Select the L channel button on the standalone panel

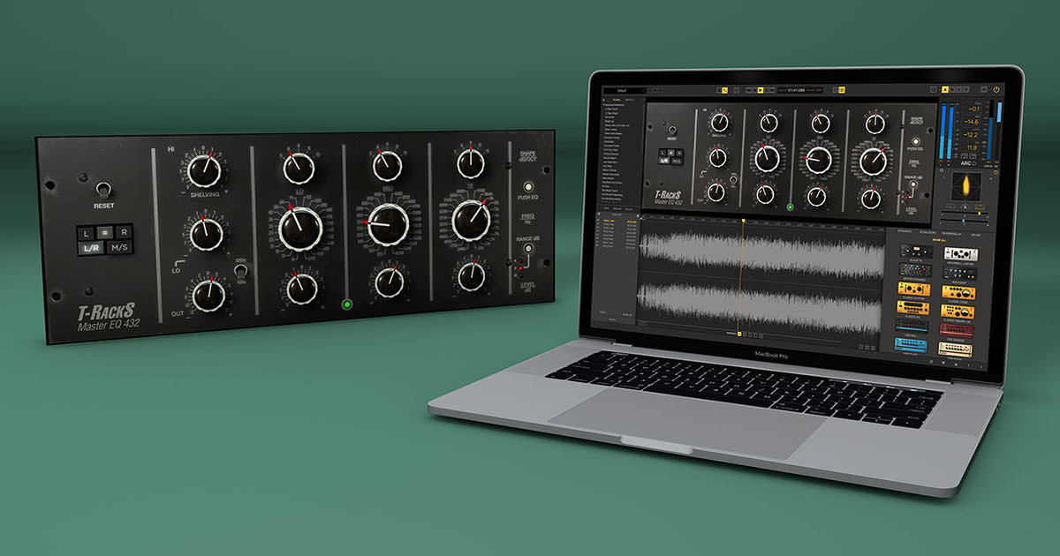[87, 232]
